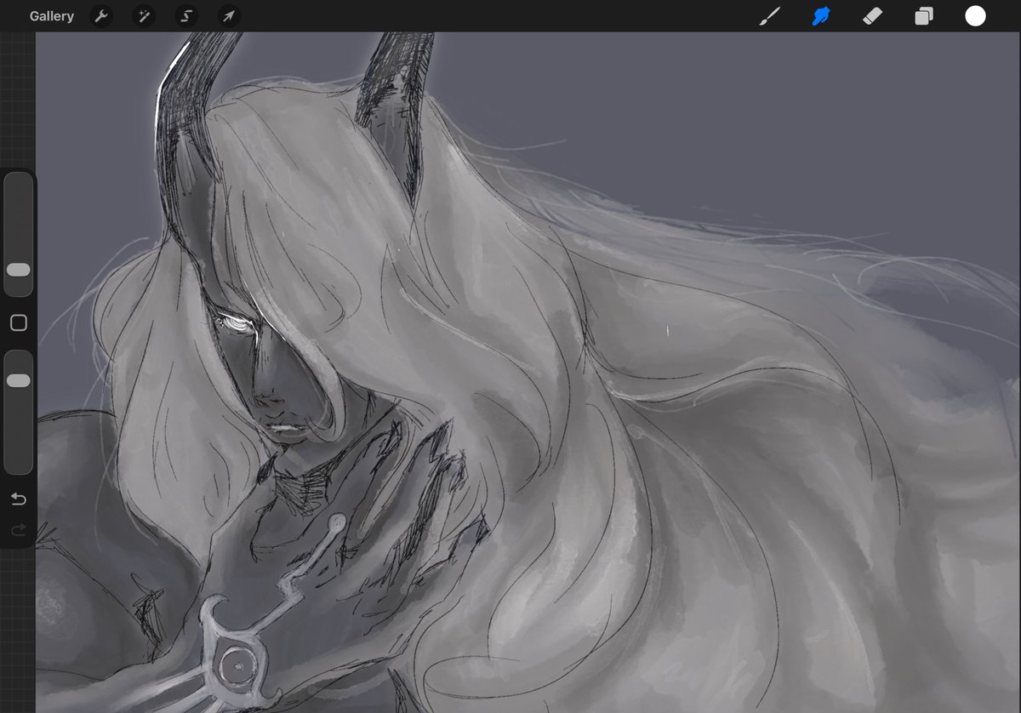Select the Paint brush tool

769,16
